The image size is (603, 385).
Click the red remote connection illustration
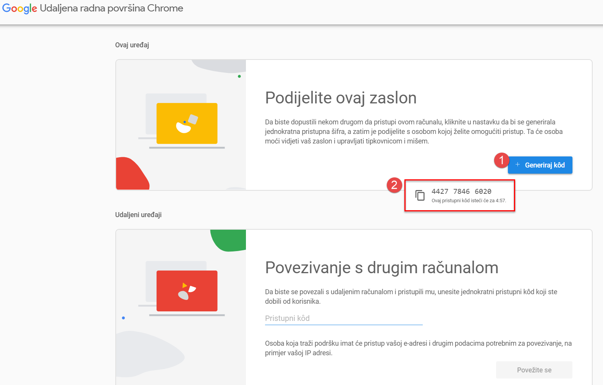187,291
